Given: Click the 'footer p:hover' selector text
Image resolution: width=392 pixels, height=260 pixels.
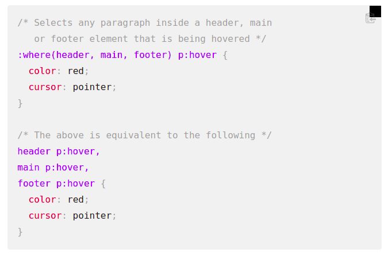Looking at the screenshot, I should tap(56, 184).
